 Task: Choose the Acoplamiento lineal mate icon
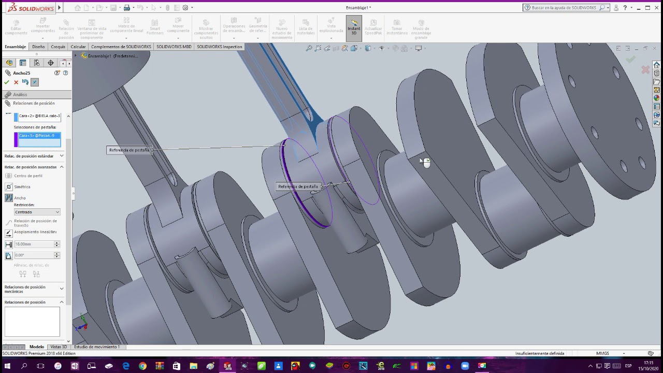pos(9,232)
